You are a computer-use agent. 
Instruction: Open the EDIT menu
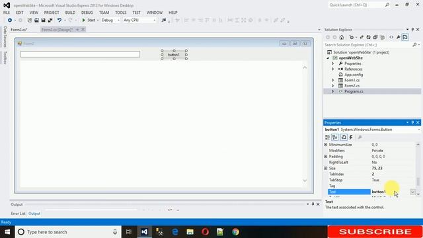pyautogui.click(x=20, y=13)
